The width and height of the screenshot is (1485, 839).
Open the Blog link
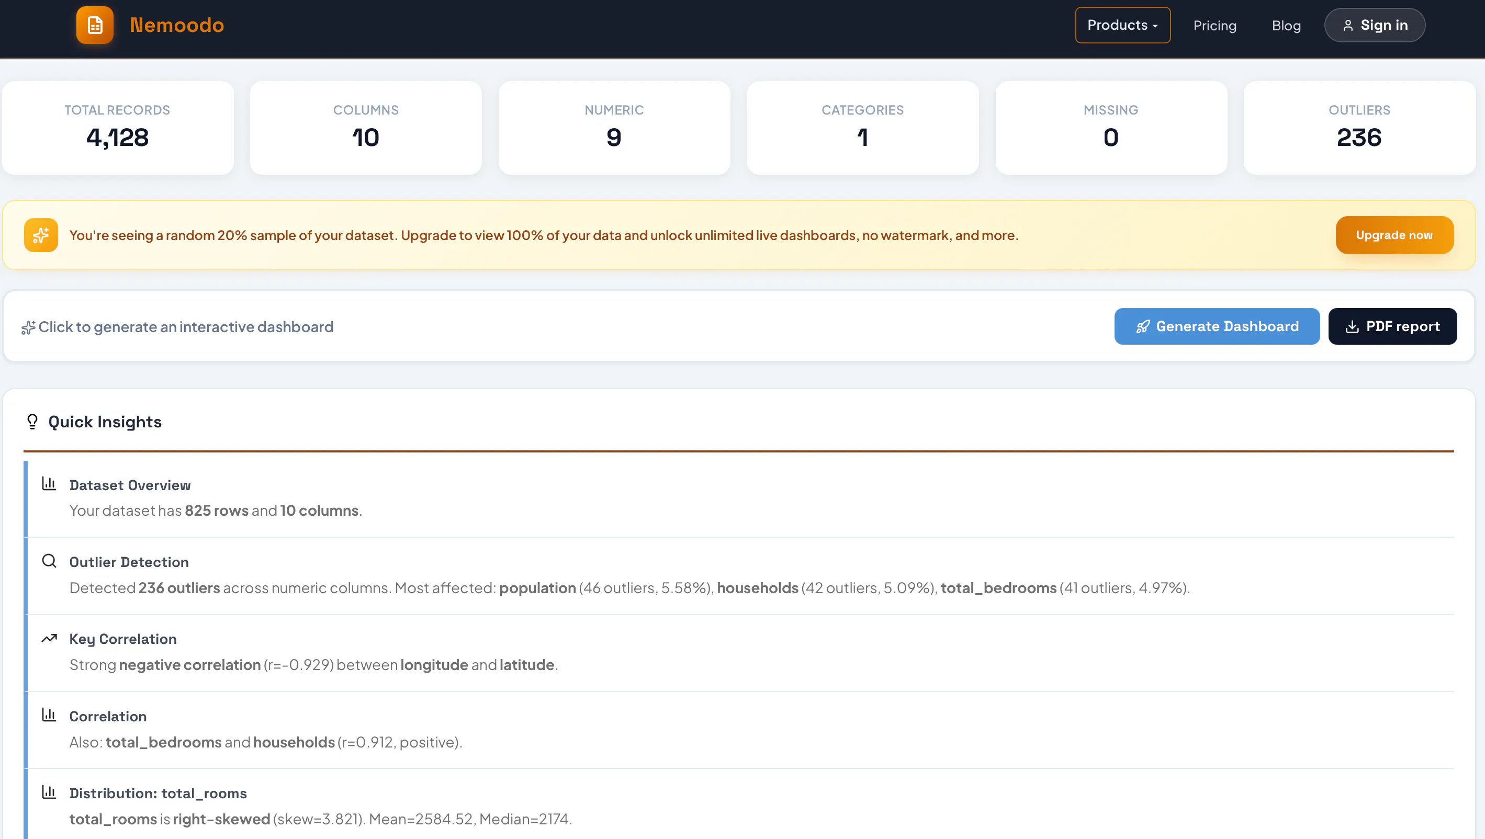pos(1286,25)
